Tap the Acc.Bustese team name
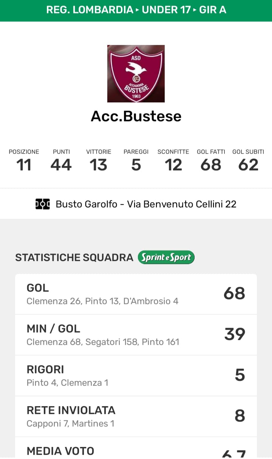Image resolution: width=272 pixels, height=459 pixels. pyautogui.click(x=136, y=116)
